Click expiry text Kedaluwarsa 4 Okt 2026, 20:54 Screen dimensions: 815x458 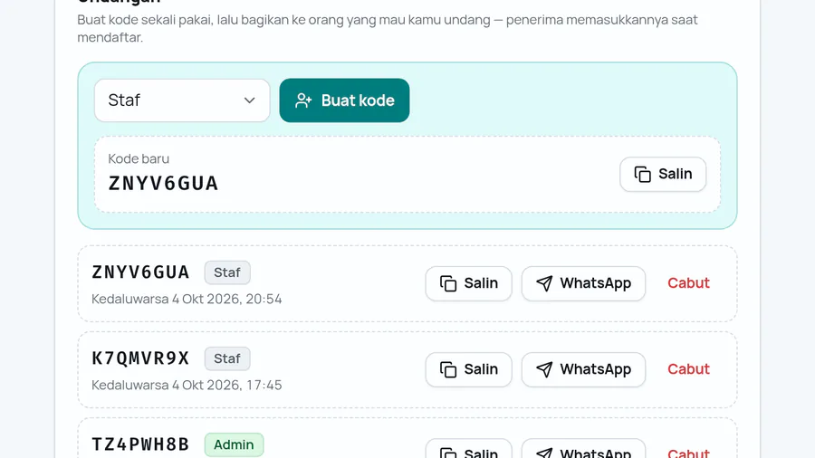coord(187,299)
